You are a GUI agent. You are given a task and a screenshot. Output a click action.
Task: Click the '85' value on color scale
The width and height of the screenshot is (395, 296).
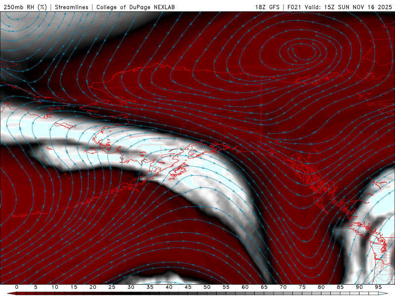pyautogui.click(x=340, y=287)
